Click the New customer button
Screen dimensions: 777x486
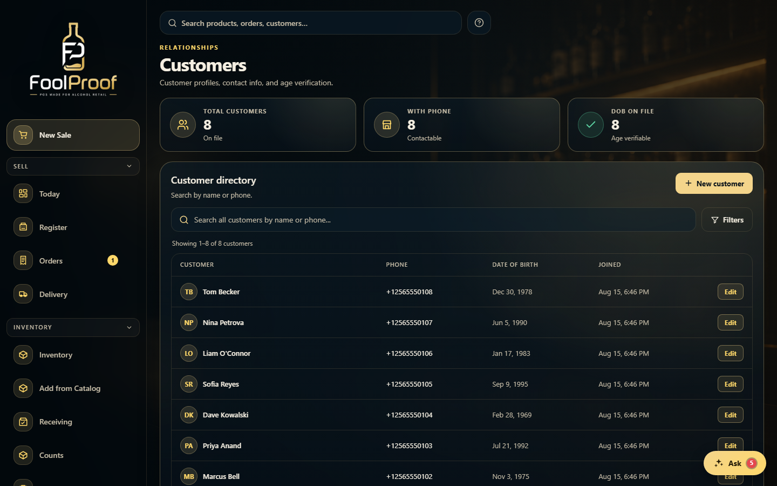click(x=714, y=184)
